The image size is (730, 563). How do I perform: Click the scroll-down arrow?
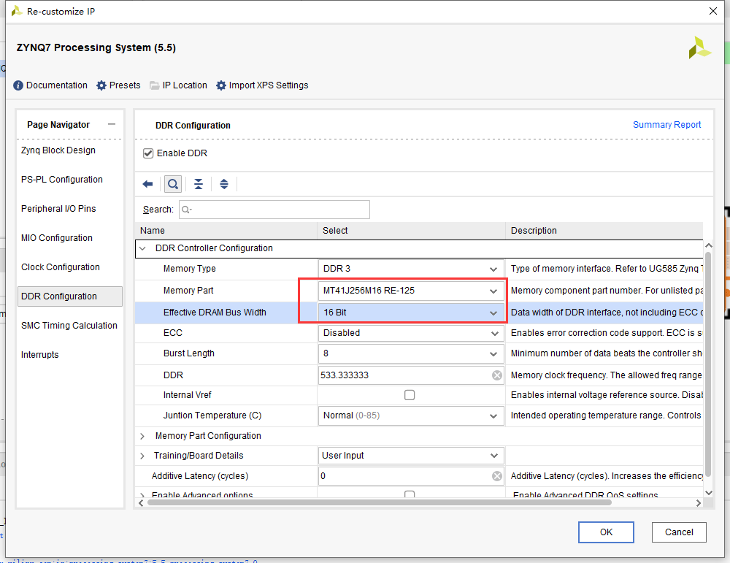709,493
